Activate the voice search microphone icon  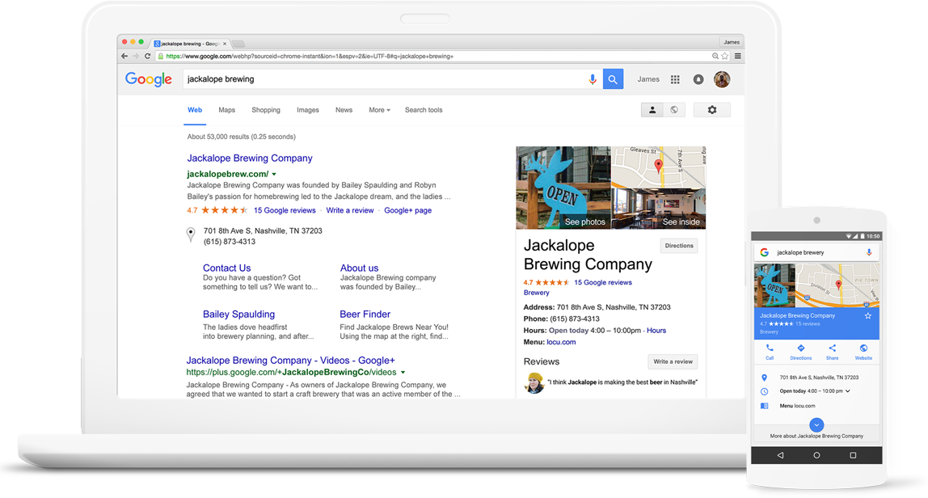tap(593, 79)
